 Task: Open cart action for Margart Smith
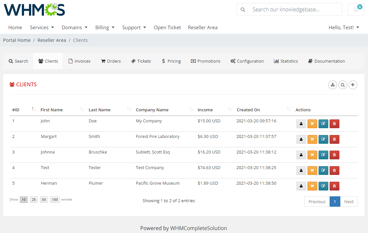(312, 139)
